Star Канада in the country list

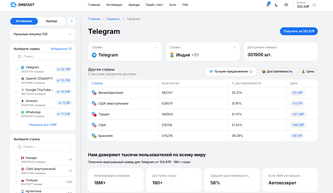point(16,160)
